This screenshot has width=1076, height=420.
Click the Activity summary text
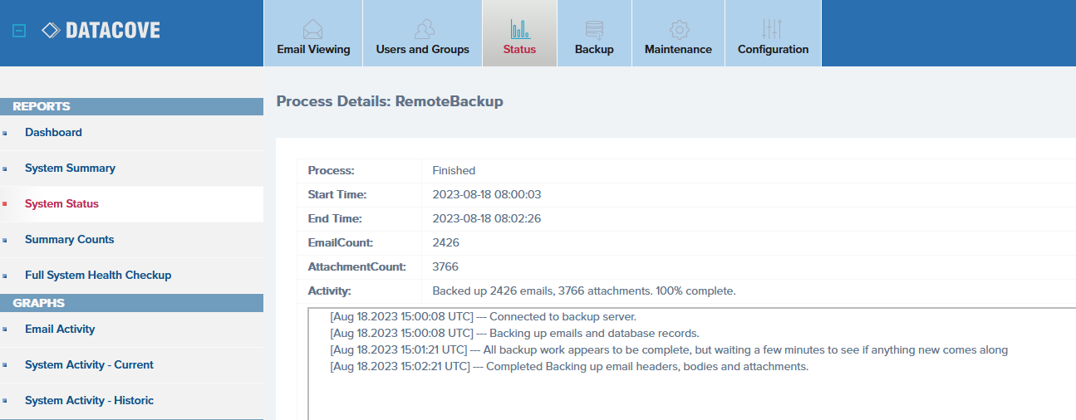pyautogui.click(x=584, y=291)
